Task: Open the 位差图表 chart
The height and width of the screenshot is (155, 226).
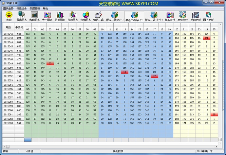Action: [60, 16]
